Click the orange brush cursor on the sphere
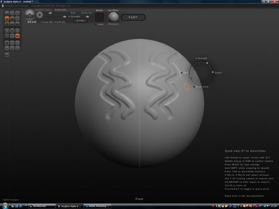This screenshot has width=279, height=209. tap(186, 86)
